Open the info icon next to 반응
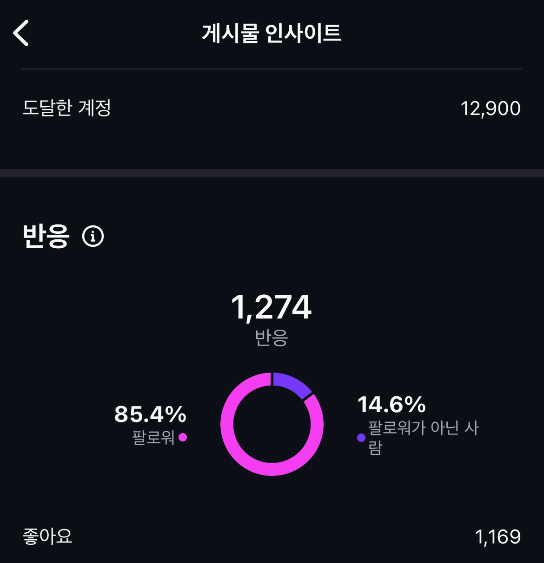This screenshot has height=563, width=544. [x=93, y=236]
